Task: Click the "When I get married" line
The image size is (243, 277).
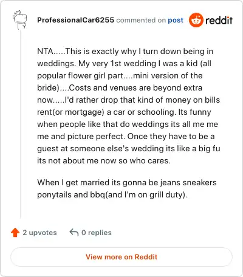Action: pyautogui.click(x=127, y=182)
